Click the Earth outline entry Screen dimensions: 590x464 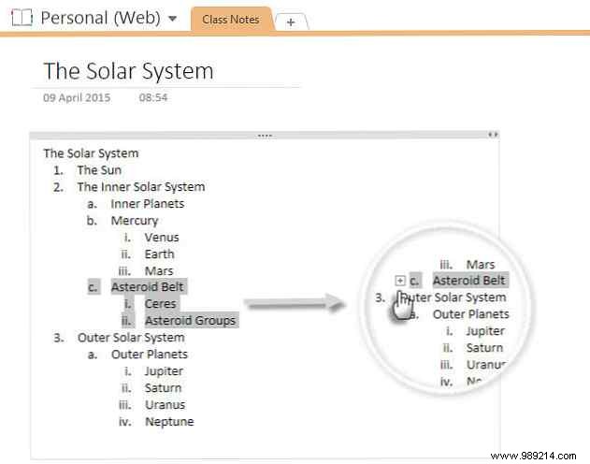pyautogui.click(x=159, y=254)
